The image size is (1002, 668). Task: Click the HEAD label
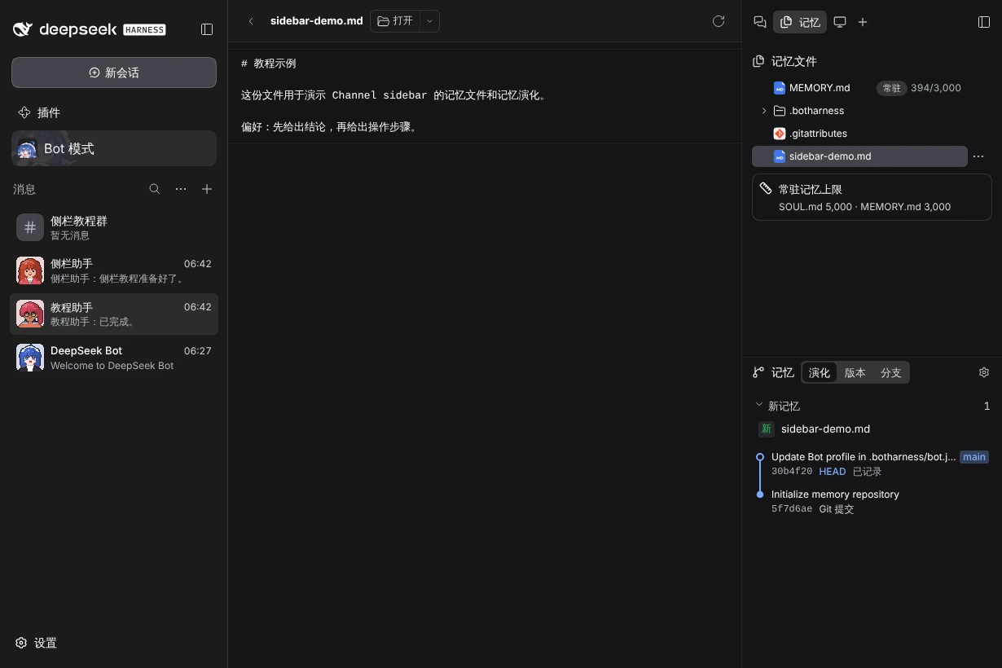click(833, 472)
